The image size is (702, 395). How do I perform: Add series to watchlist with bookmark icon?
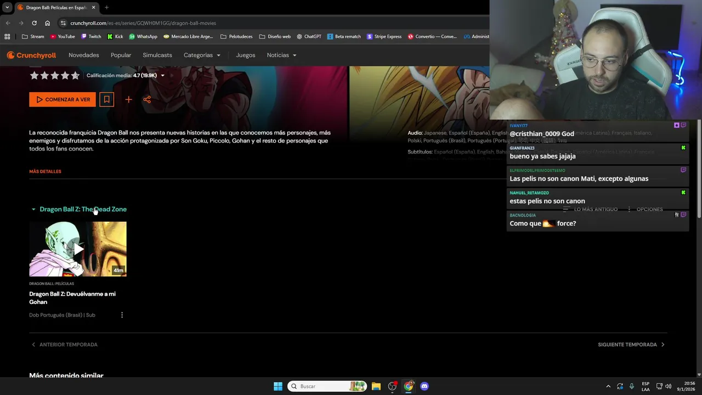pyautogui.click(x=106, y=99)
